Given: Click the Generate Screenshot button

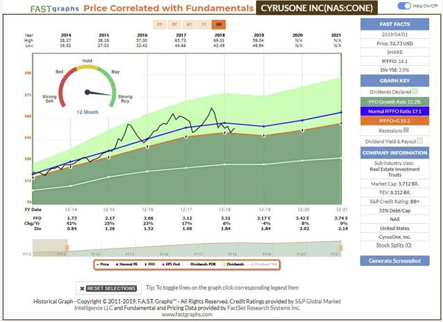Looking at the screenshot, I should pos(395,261).
